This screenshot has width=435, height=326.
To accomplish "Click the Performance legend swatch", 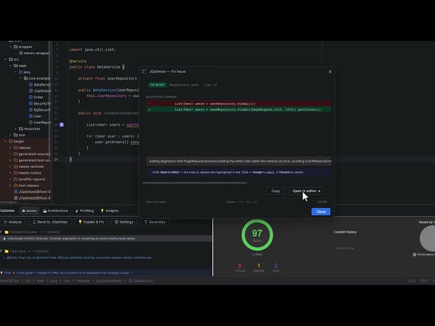I will (415, 255).
